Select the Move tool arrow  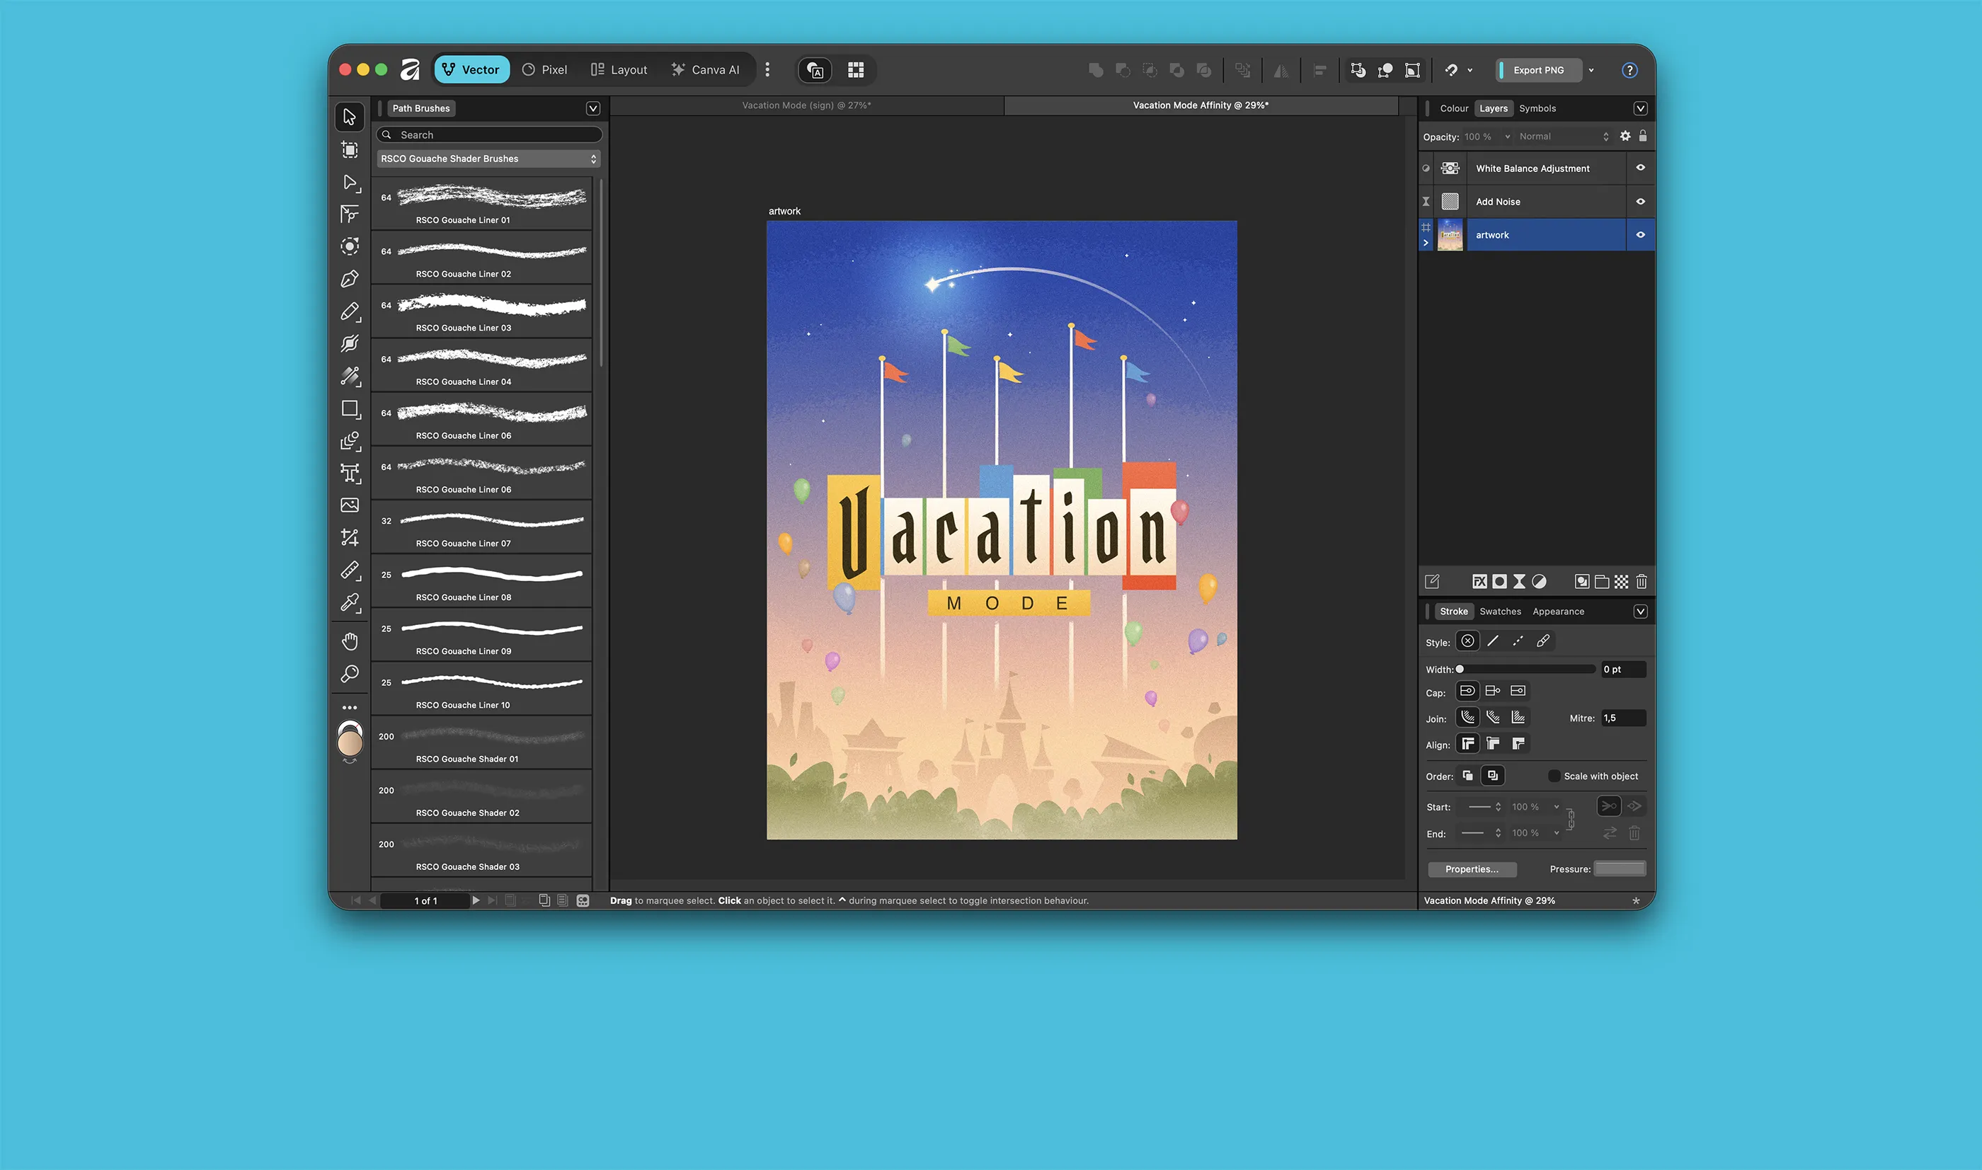(x=349, y=117)
